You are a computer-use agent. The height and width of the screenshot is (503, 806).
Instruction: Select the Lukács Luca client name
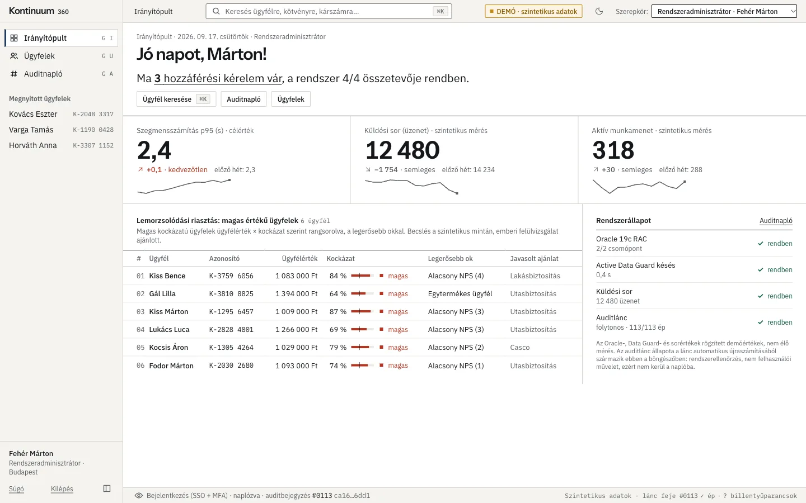(x=169, y=330)
